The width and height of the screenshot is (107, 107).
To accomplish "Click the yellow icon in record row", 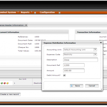I will pyautogui.click(x=7, y=83).
